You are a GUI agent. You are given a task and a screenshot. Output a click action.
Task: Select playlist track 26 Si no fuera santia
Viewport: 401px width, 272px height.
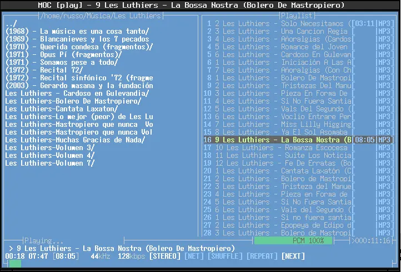tap(298, 217)
